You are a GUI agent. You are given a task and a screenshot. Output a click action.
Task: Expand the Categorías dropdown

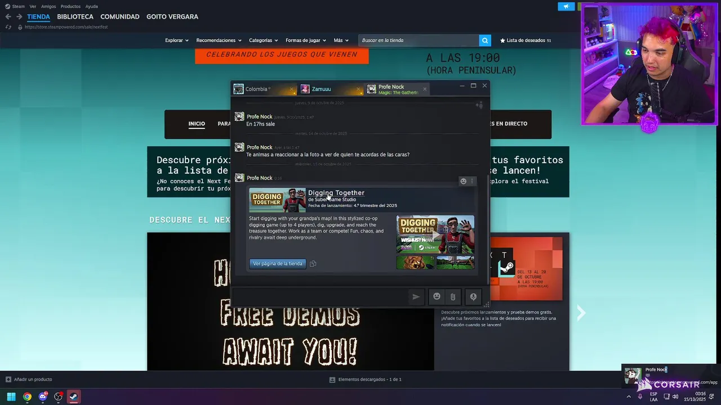pos(263,40)
